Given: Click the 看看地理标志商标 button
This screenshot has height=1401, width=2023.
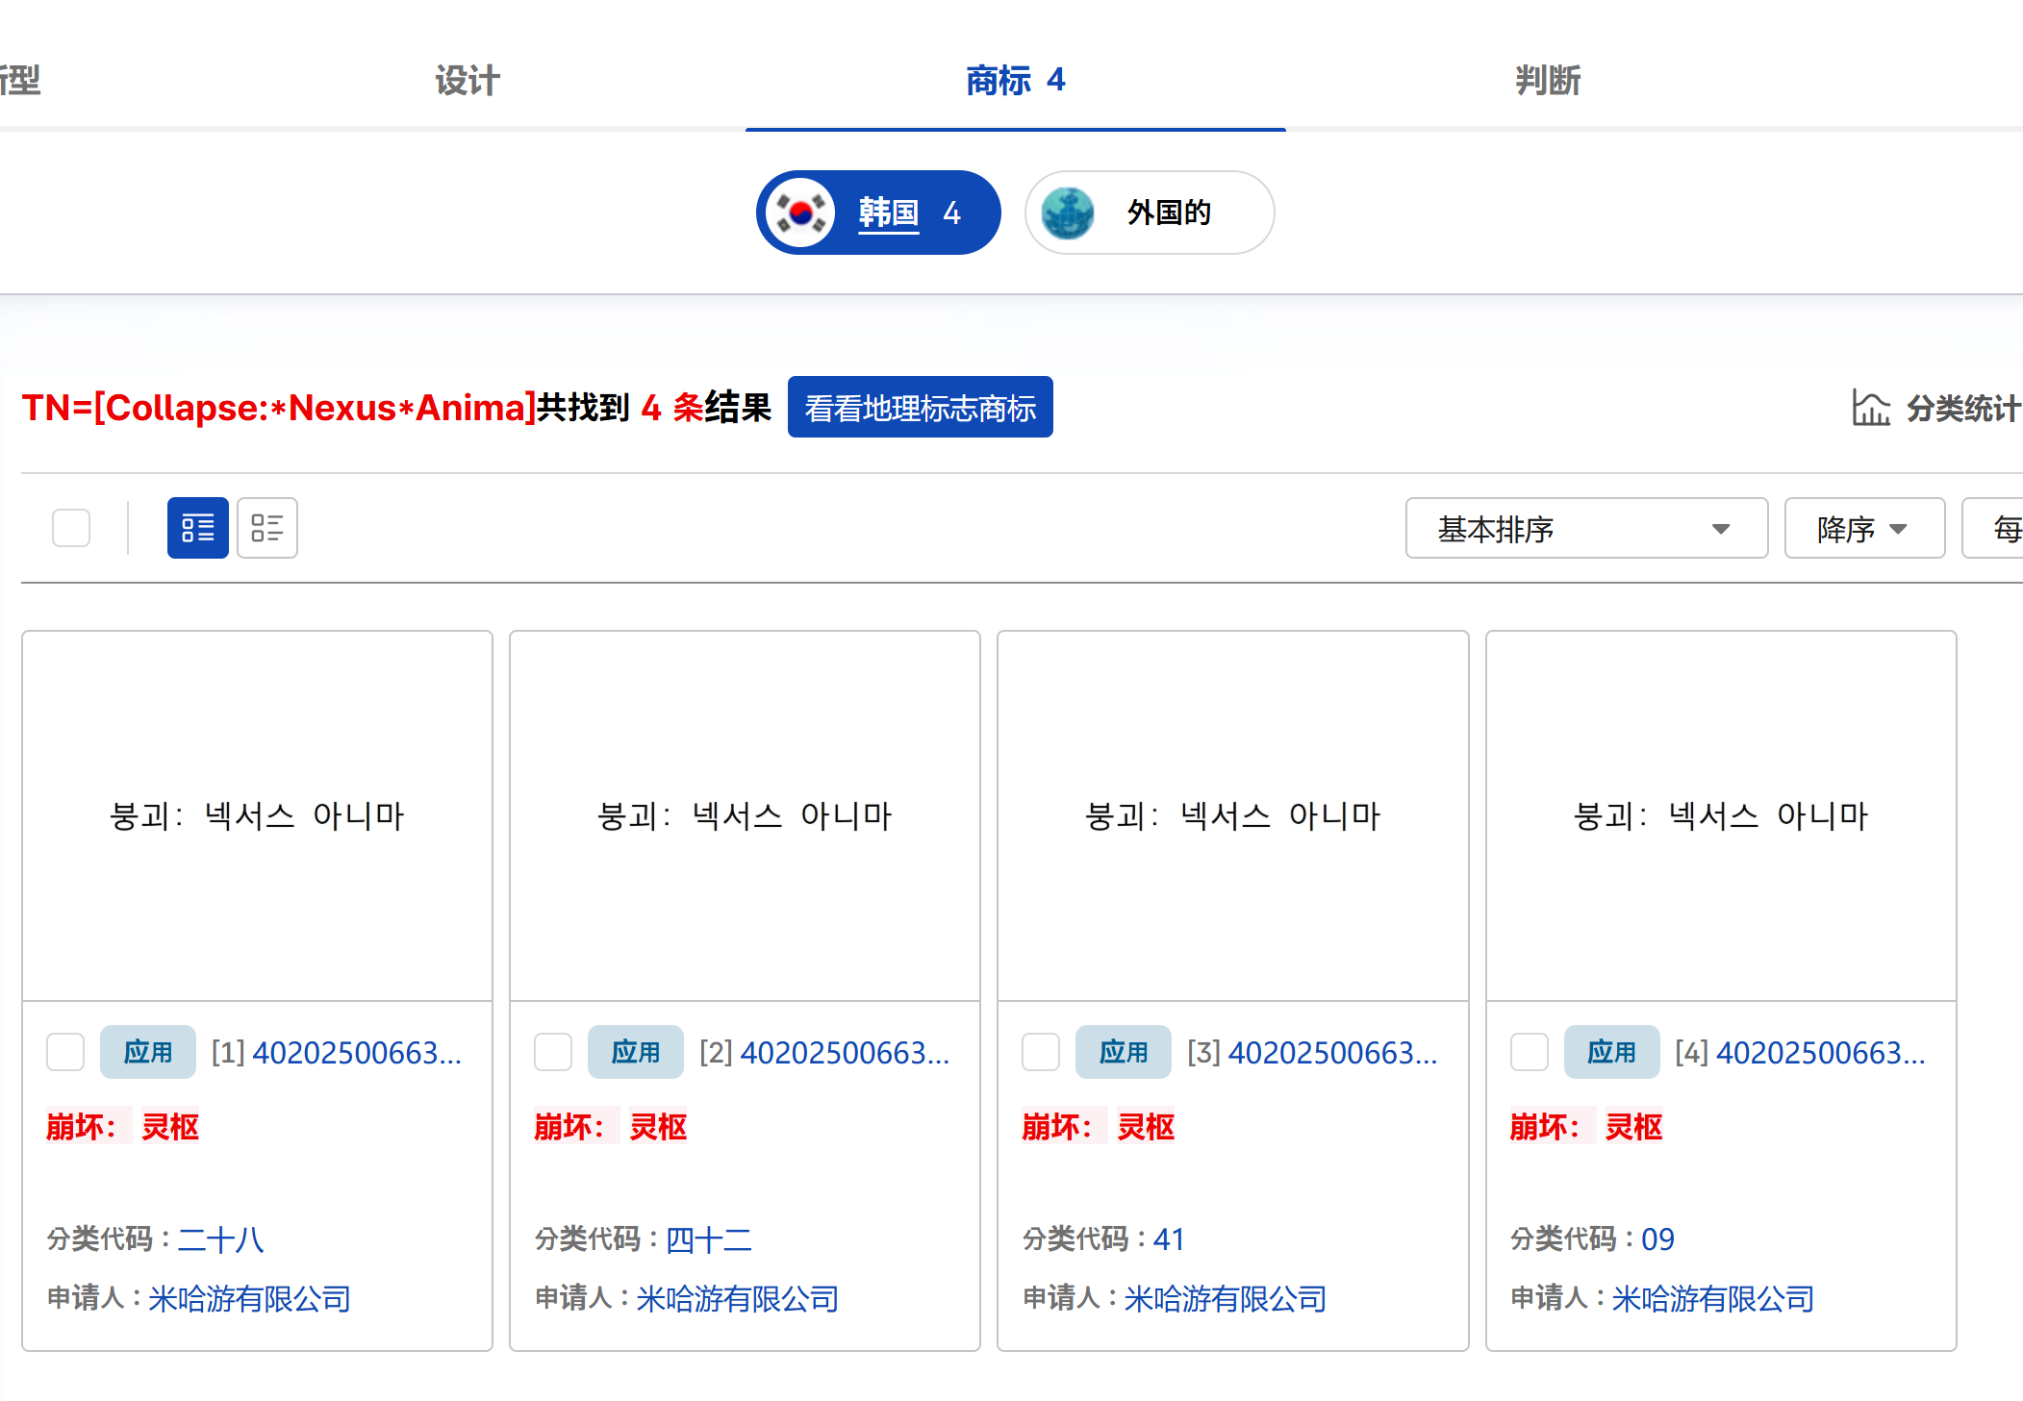Looking at the screenshot, I should [x=920, y=408].
